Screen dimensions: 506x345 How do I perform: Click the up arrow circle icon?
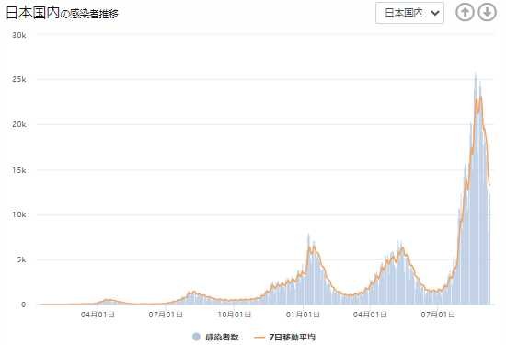click(465, 13)
